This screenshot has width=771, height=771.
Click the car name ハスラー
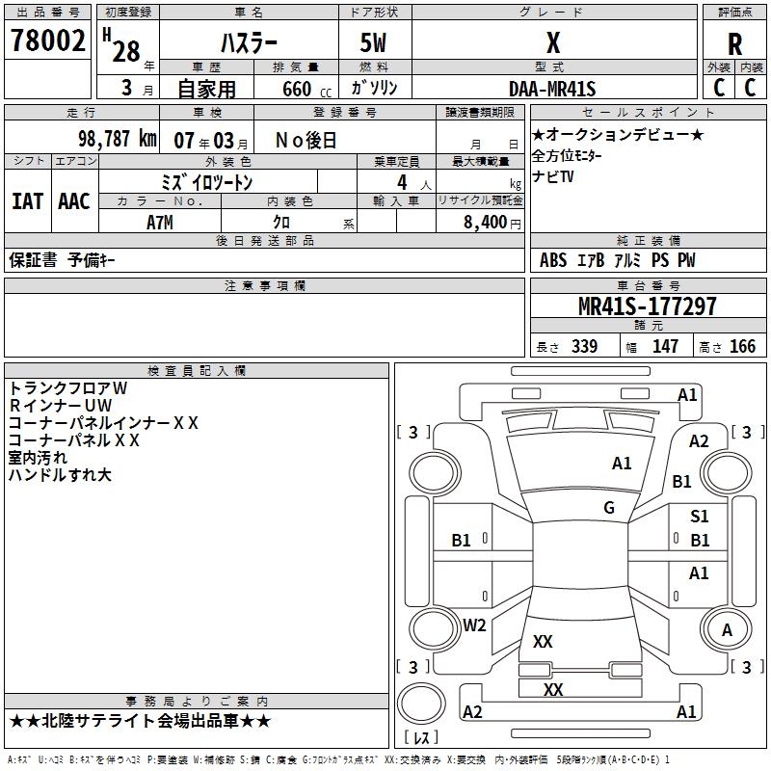click(x=249, y=42)
